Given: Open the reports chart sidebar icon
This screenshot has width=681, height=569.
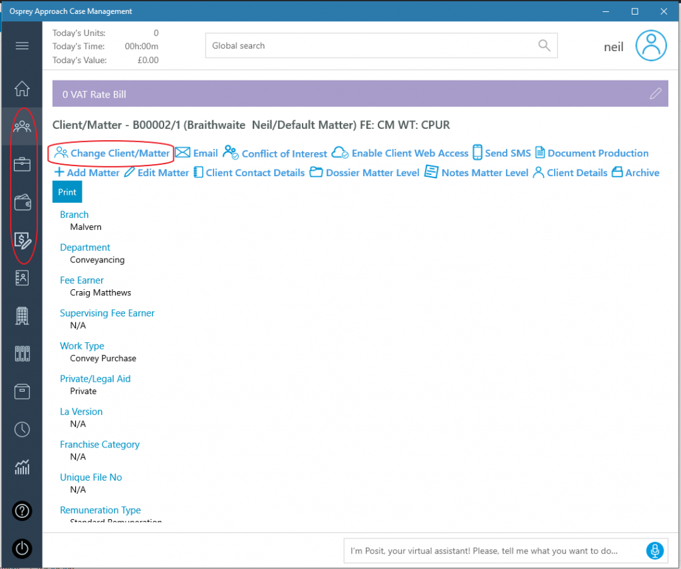Looking at the screenshot, I should (22, 467).
